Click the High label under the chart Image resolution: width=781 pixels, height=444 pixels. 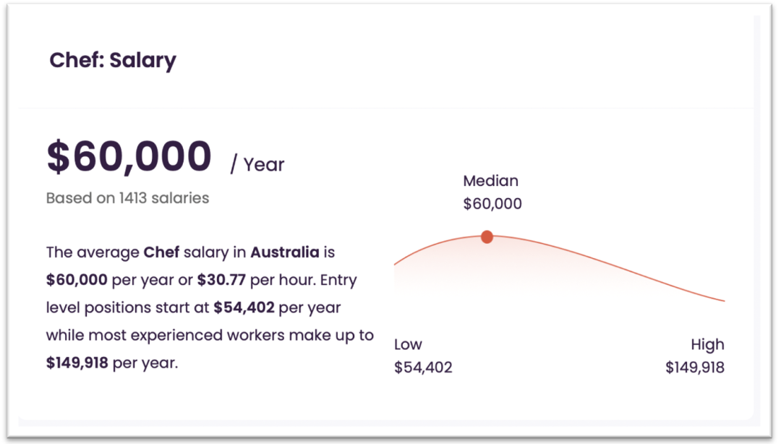(707, 344)
